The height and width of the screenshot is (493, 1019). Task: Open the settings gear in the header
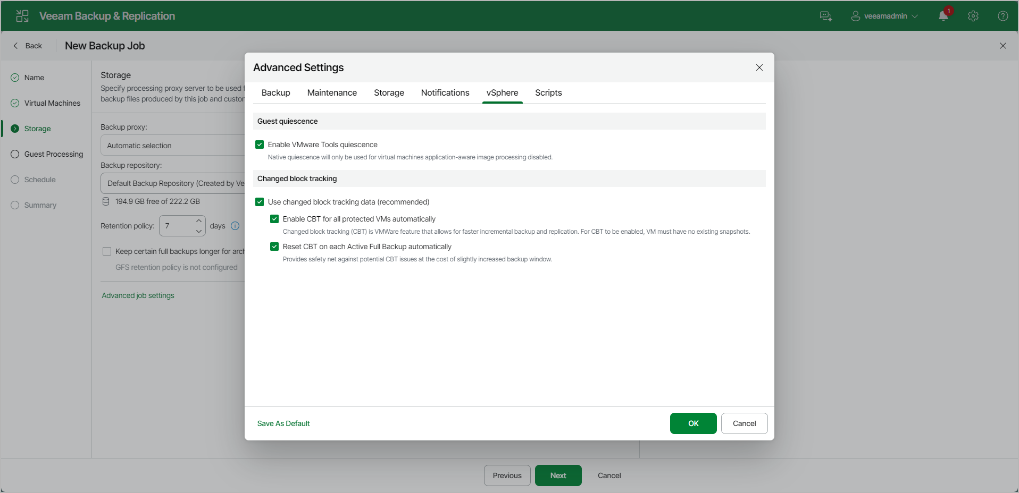click(973, 16)
